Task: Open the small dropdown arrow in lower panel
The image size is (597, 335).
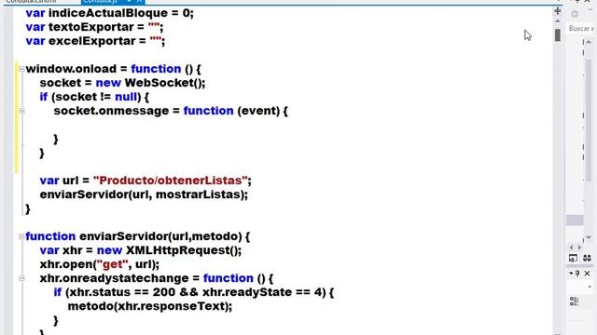Action: click(590, 288)
